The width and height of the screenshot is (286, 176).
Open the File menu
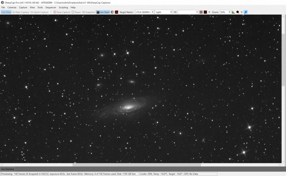(x=3, y=7)
